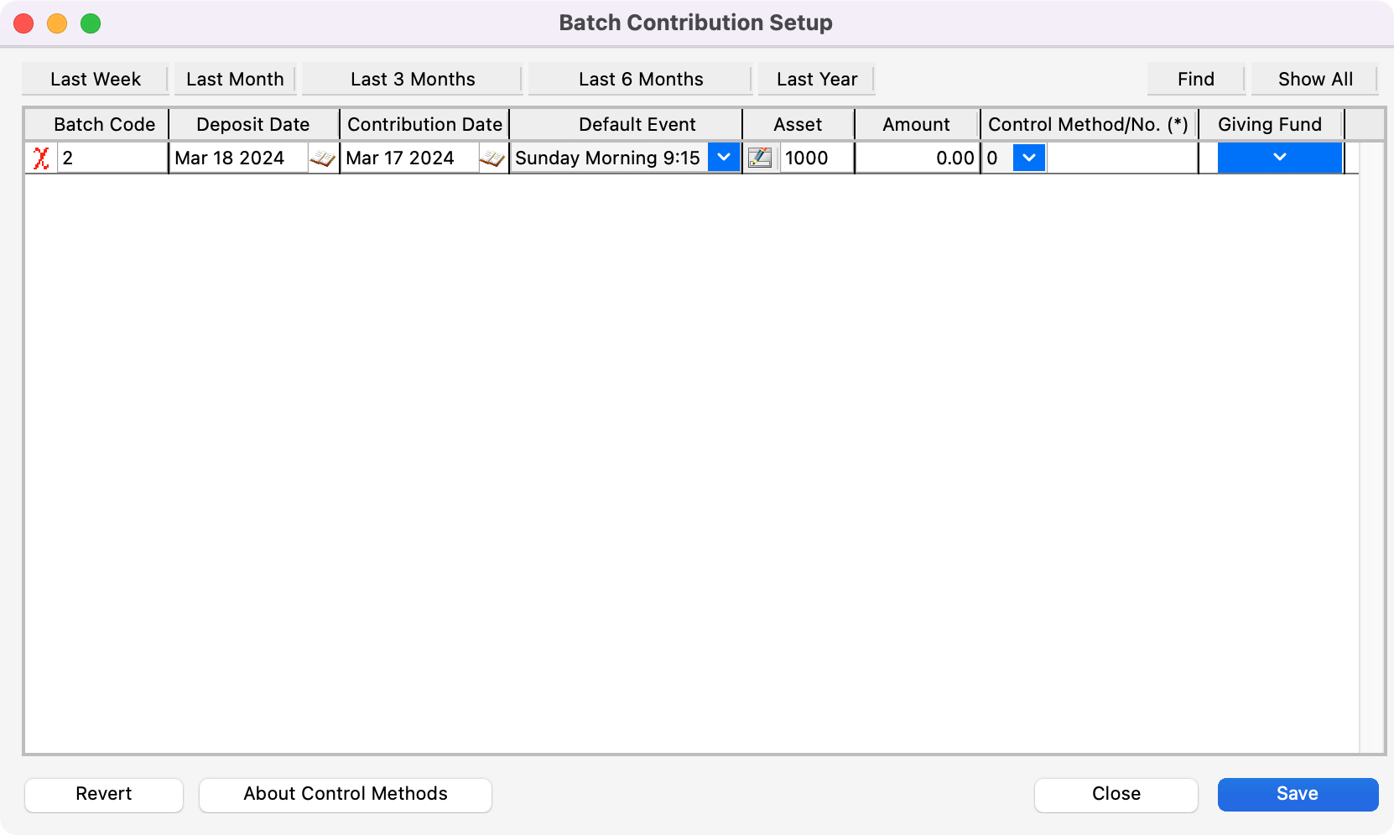Screen dimensions: 1394x835
Task: Expand the Default Event dropdown
Action: pos(723,158)
